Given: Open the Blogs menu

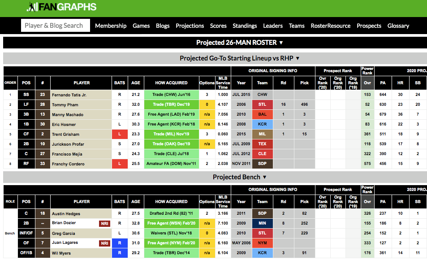Looking at the screenshot, I should pos(163,26).
